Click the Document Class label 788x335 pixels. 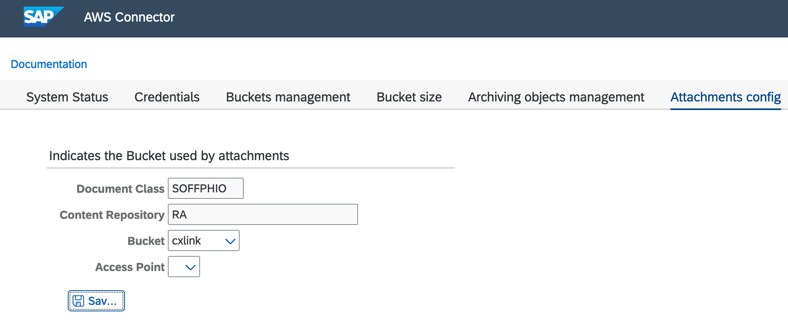(x=120, y=189)
